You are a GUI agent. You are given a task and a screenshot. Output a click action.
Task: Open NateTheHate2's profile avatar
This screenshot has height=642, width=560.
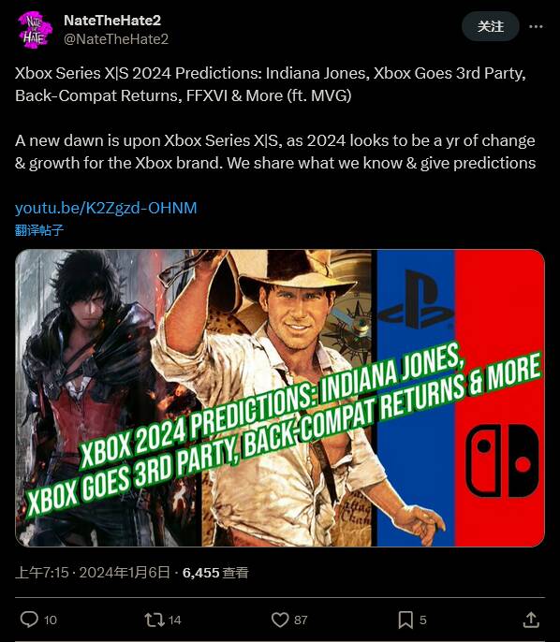(36, 30)
